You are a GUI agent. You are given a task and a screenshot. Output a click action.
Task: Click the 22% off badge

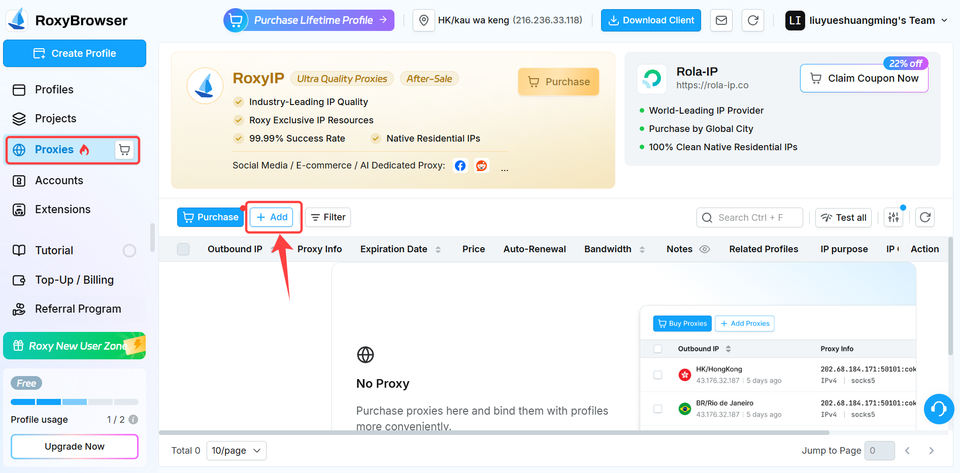[906, 63]
